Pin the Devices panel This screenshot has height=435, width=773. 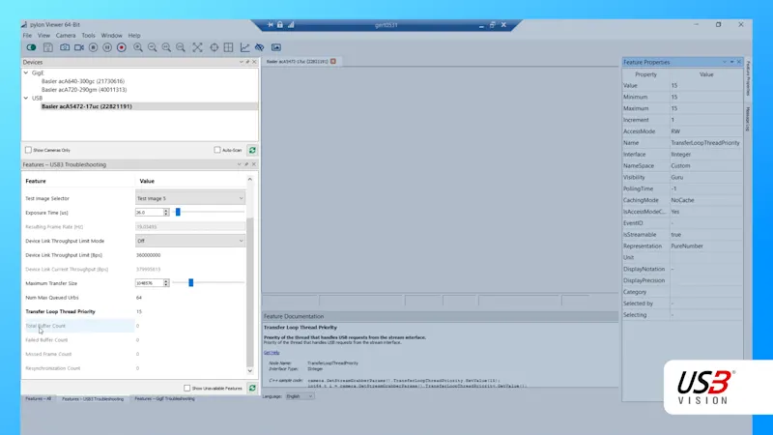pyautogui.click(x=247, y=62)
